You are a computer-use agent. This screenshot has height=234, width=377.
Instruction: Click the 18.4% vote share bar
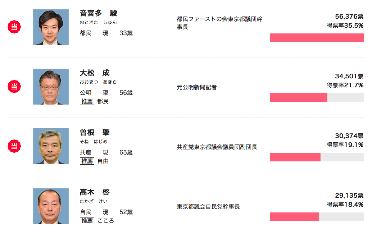pos(317,217)
